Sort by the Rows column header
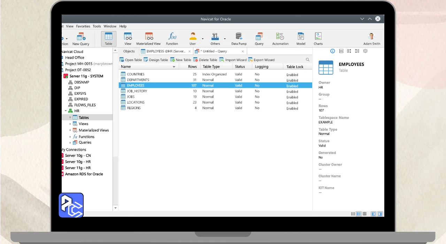Image resolution: width=446 pixels, height=244 pixels. pos(192,67)
